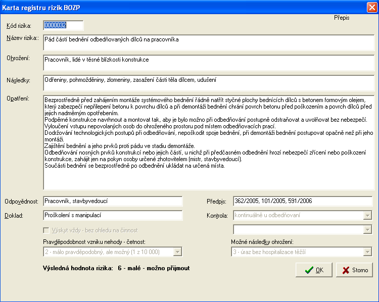The height and width of the screenshot is (302, 379).
Task: Click the 'Opatření:' label
Action: pyautogui.click(x=18, y=98)
